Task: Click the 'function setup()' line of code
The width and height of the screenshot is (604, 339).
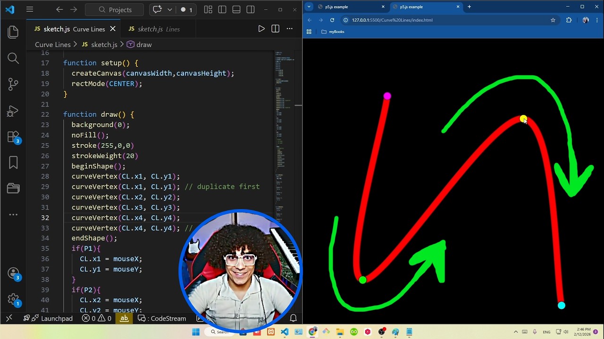Action: tap(101, 63)
